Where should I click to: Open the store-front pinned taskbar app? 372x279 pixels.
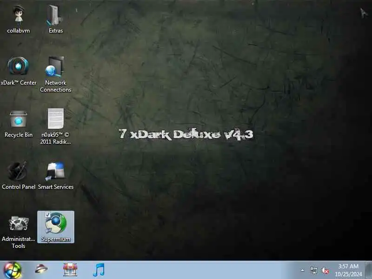pyautogui.click(x=70, y=270)
